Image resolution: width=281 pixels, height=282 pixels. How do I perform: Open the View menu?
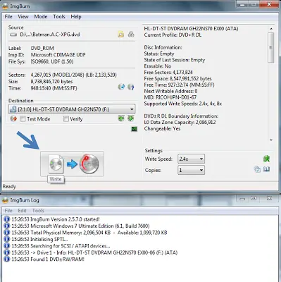click(x=23, y=17)
